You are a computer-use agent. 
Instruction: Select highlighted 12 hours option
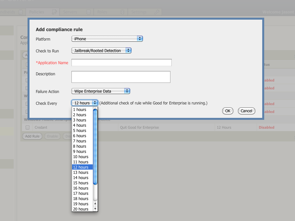82,167
